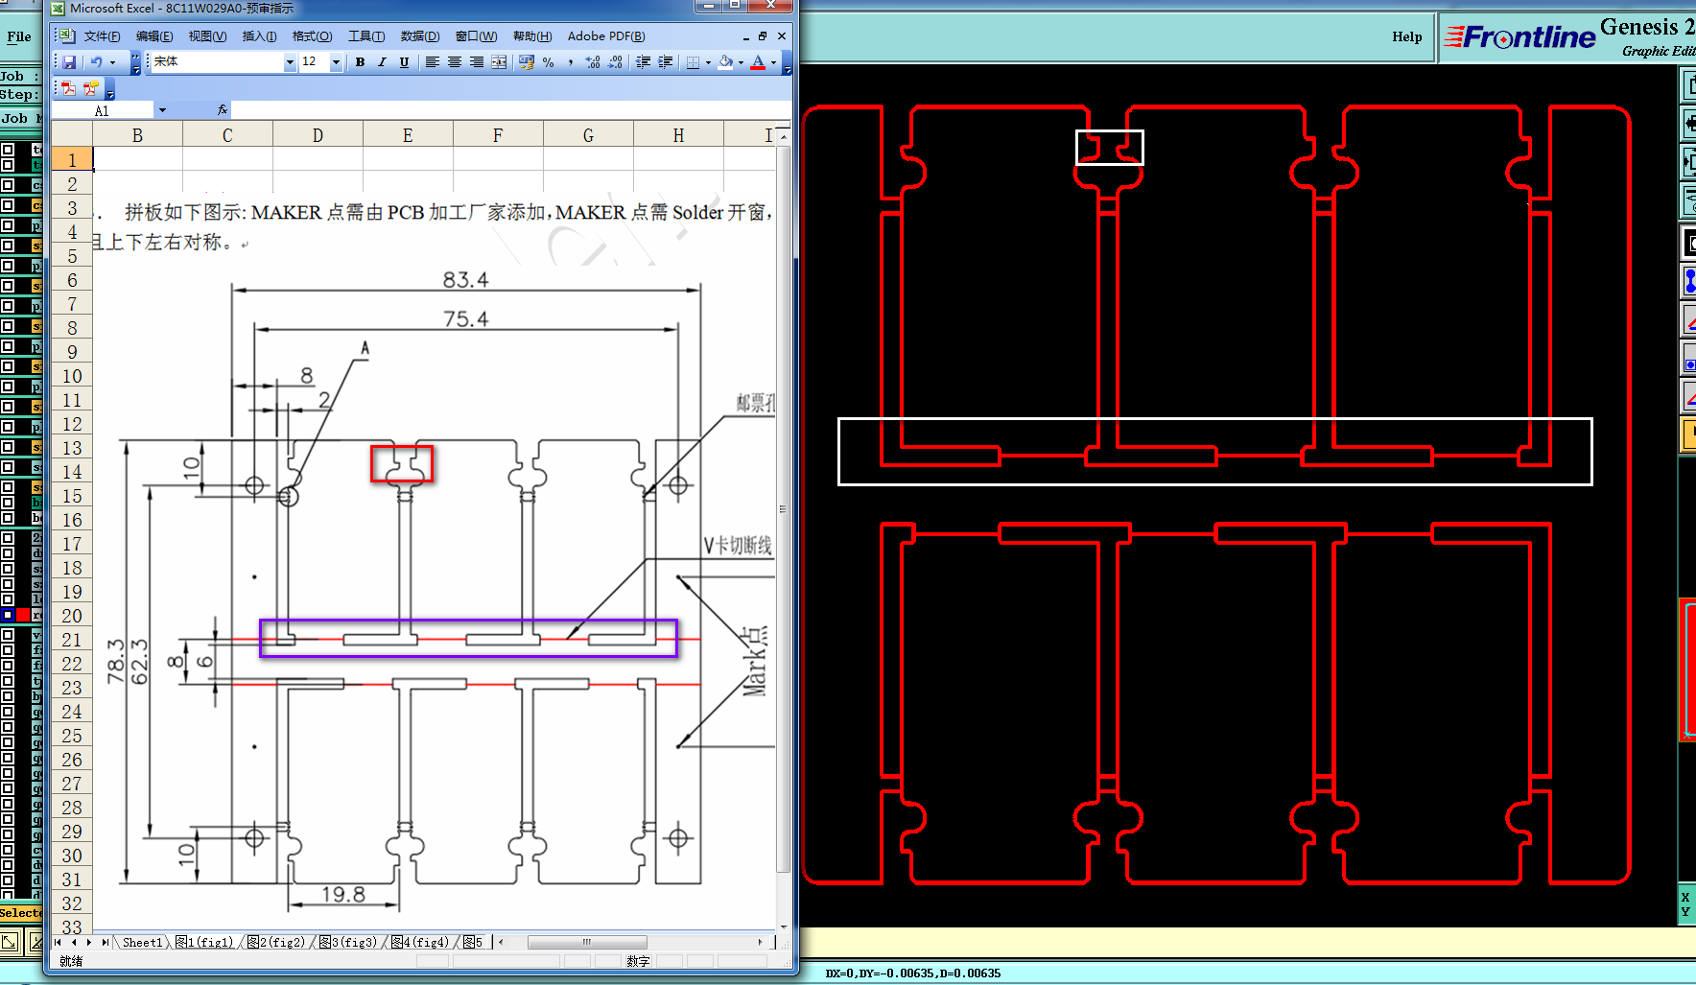Increase the cell indent
This screenshot has height=985, width=1696.
[665, 62]
